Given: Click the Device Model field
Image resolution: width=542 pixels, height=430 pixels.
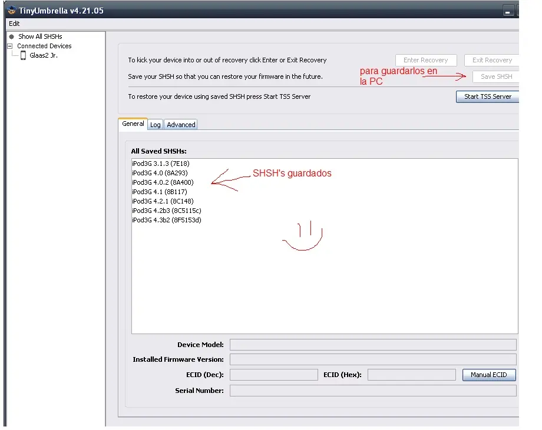Looking at the screenshot, I should (373, 345).
